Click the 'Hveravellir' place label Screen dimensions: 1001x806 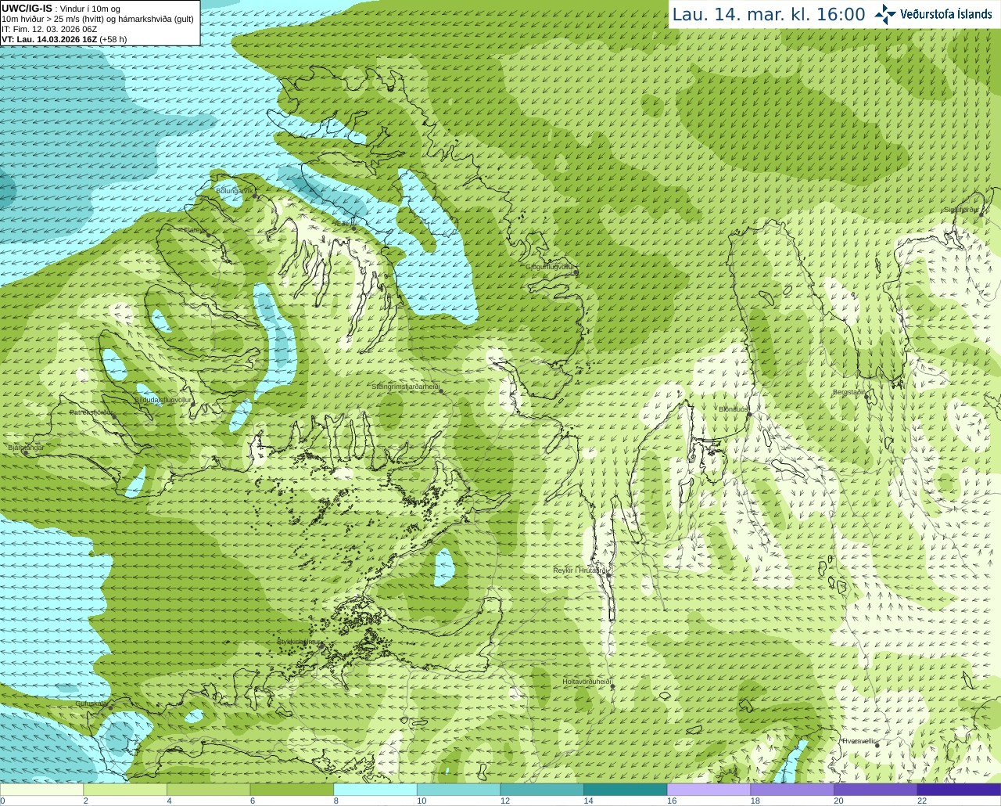(x=859, y=740)
